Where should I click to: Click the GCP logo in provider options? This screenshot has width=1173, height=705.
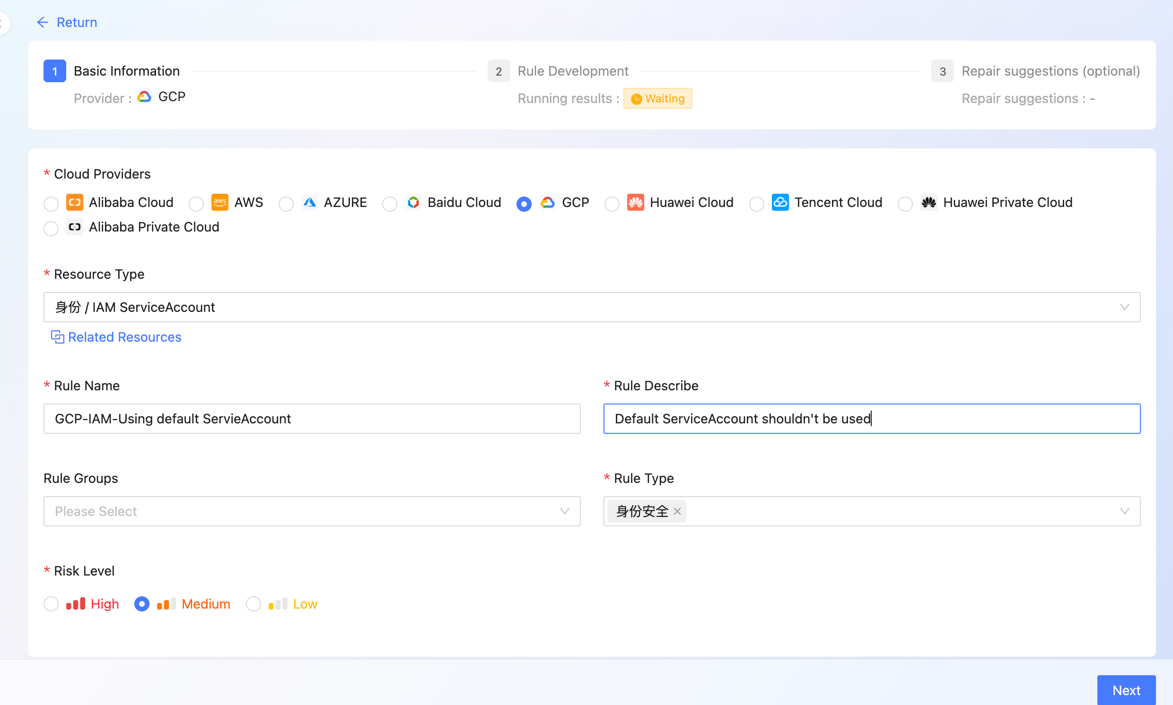tap(547, 202)
